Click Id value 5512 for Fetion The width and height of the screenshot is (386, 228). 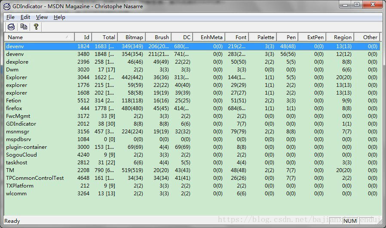coord(83,101)
